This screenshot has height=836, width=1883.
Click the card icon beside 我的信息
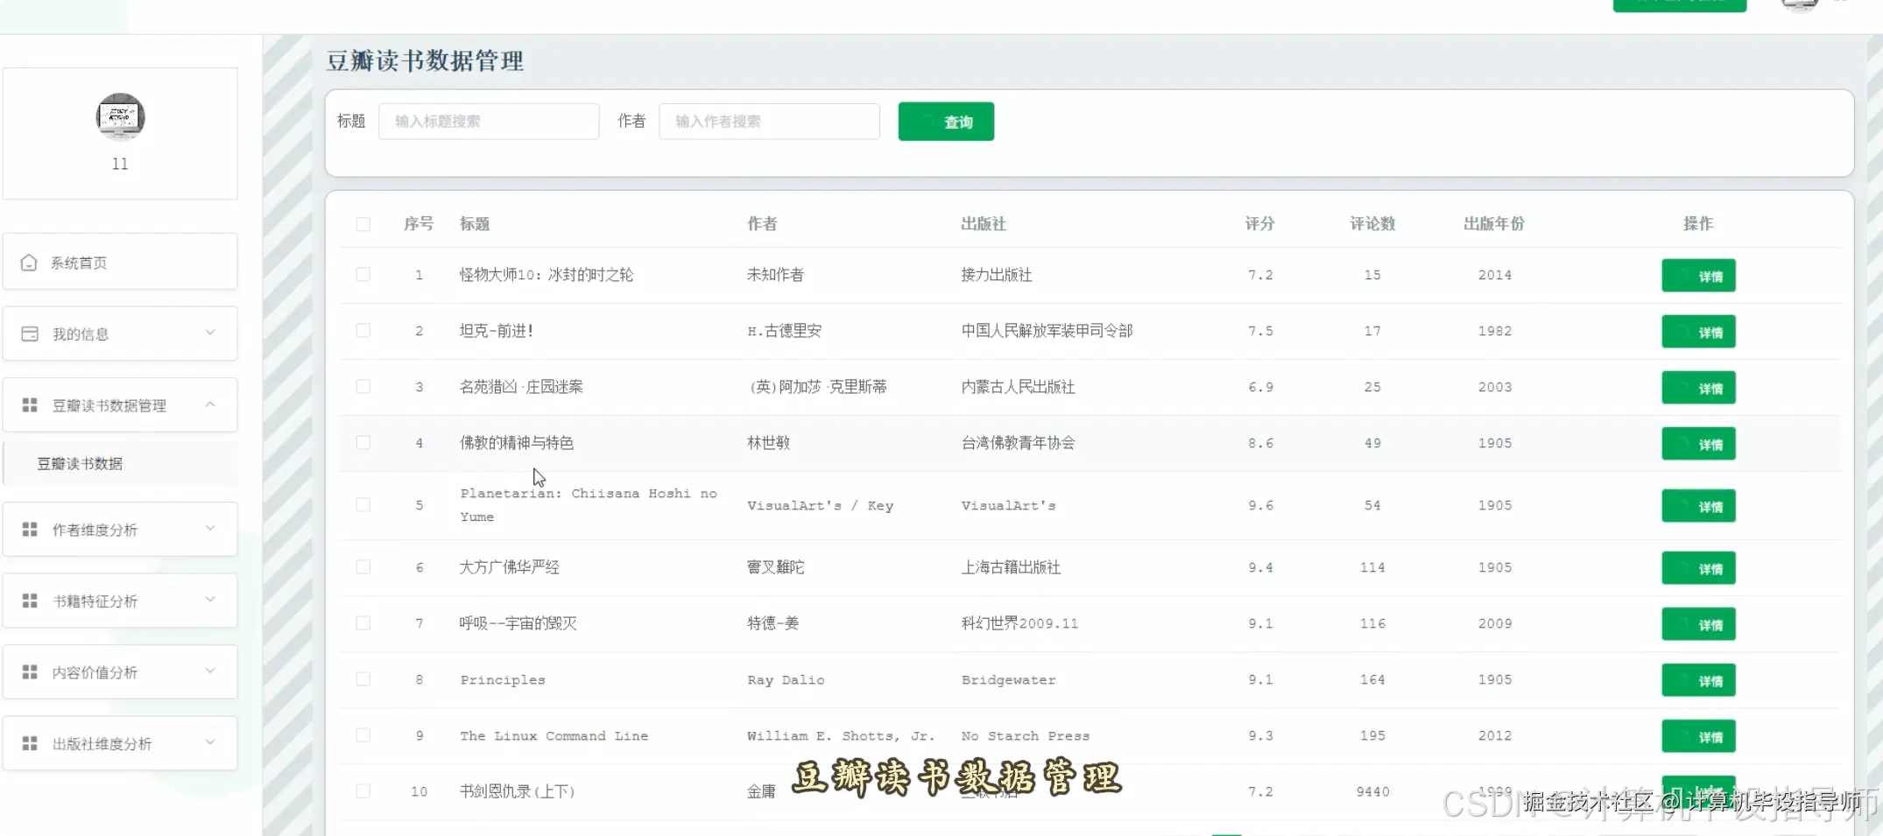pyautogui.click(x=30, y=334)
